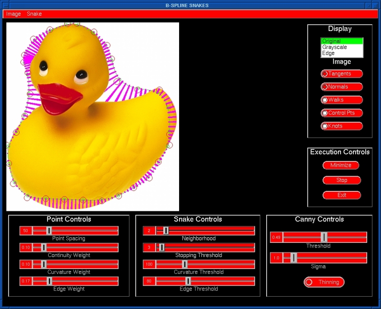Click the Sigma value 1.0
381x309 pixels.
(276, 258)
